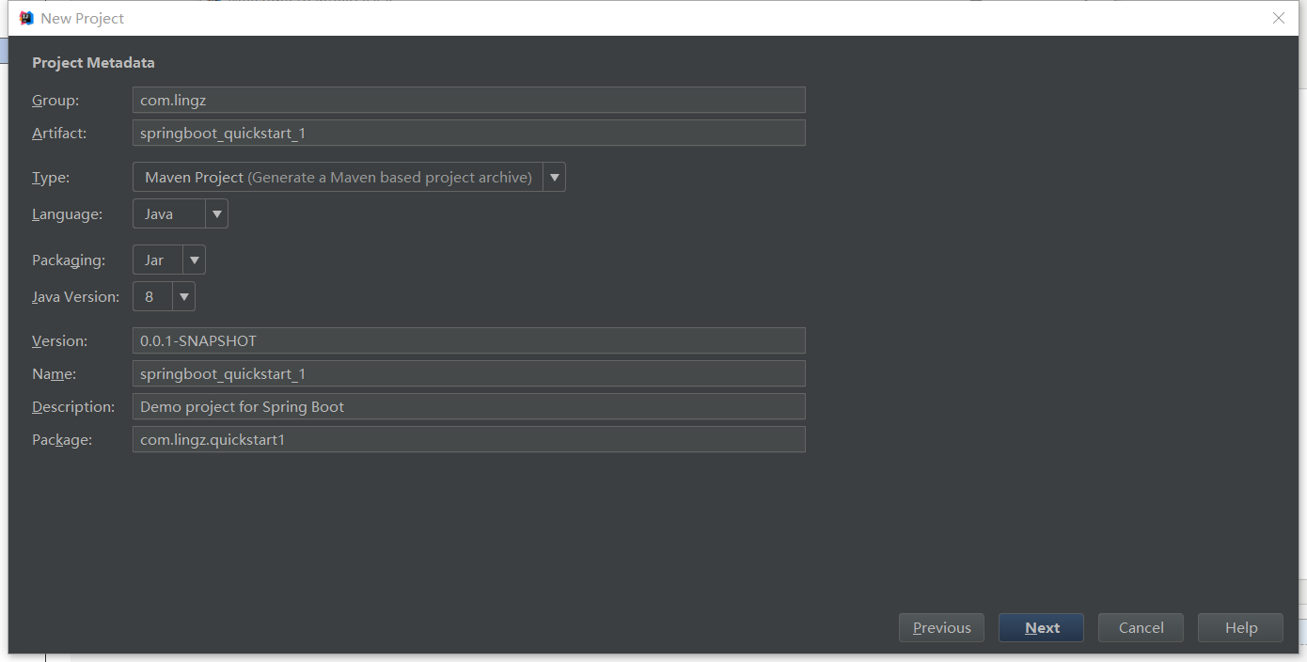The width and height of the screenshot is (1307, 662).
Task: Proceed by clicking the Next button
Action: pyautogui.click(x=1041, y=627)
